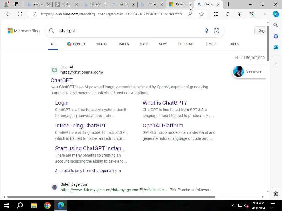This screenshot has height=211, width=282.
Task: See results only from chat.openai.com
Action: [x=88, y=171]
